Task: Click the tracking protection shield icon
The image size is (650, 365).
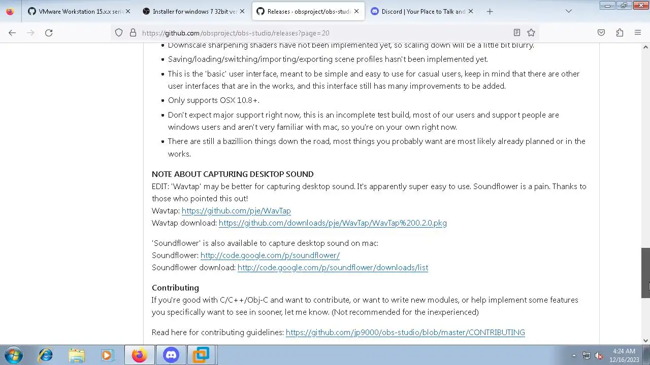Action: tap(119, 32)
